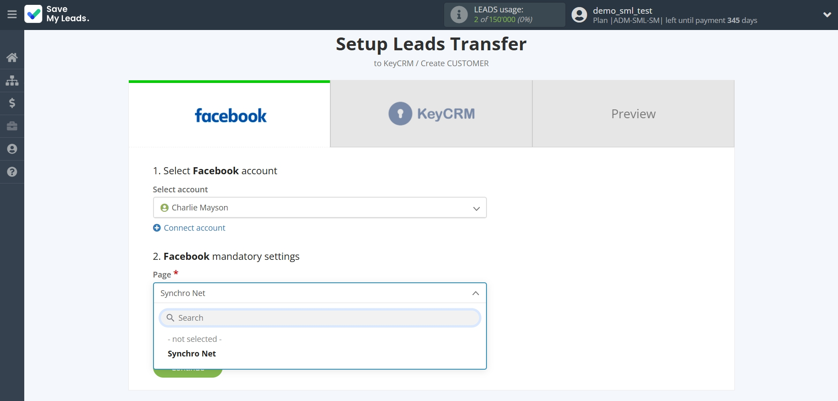This screenshot has height=401, width=838.
Task: Open the briefcase services icon
Action: point(12,126)
